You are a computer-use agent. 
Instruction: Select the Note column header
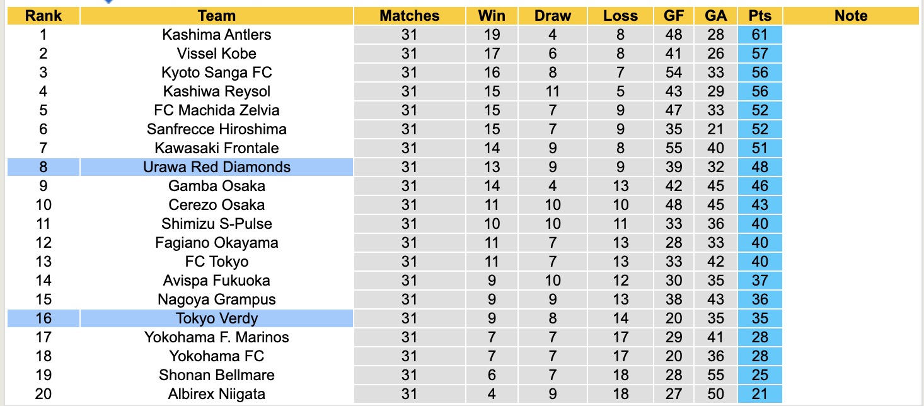pyautogui.click(x=851, y=16)
